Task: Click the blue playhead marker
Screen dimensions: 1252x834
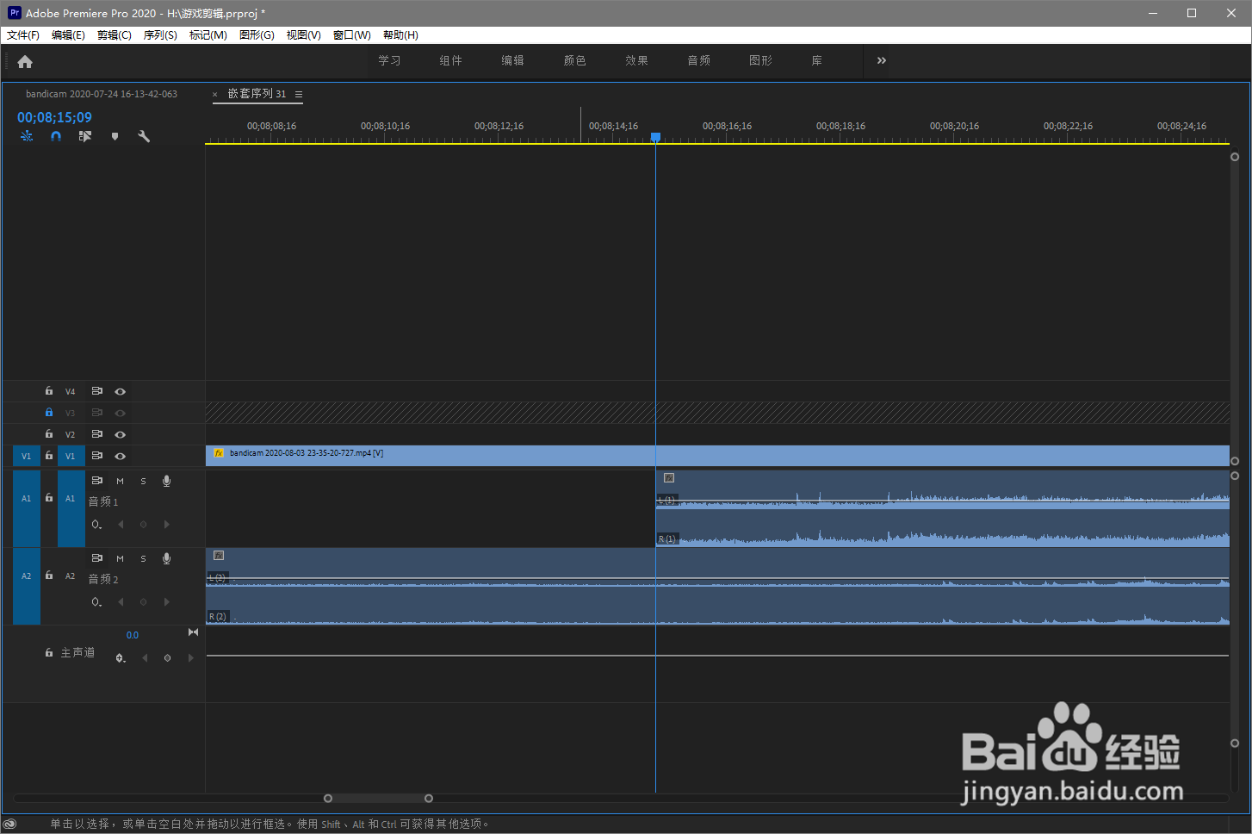Action: 655,137
